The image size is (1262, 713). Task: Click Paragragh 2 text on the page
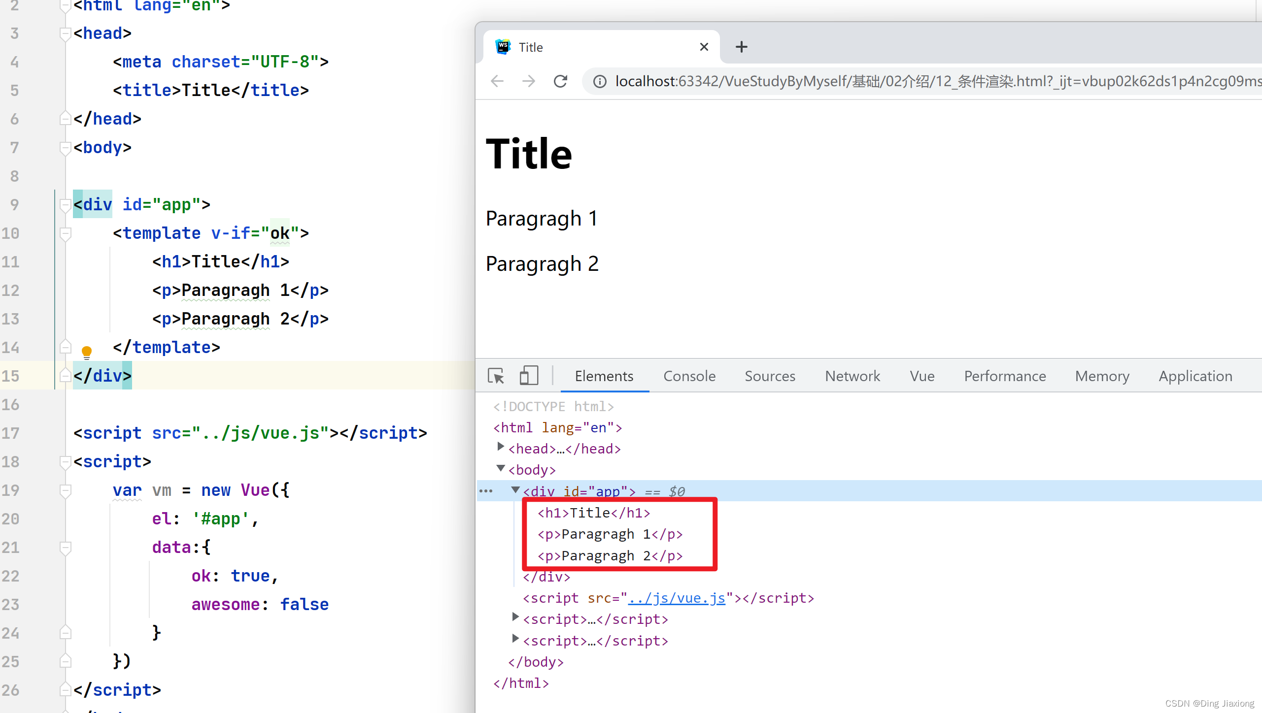[542, 264]
